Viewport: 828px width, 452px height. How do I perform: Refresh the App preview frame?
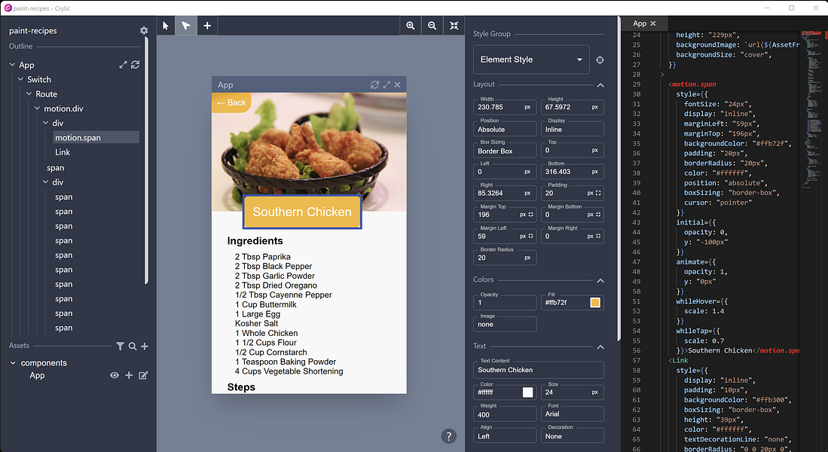[x=375, y=84]
